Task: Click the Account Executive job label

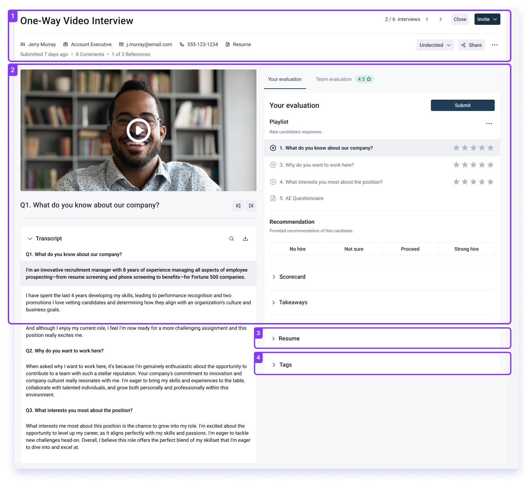Action: click(x=87, y=44)
